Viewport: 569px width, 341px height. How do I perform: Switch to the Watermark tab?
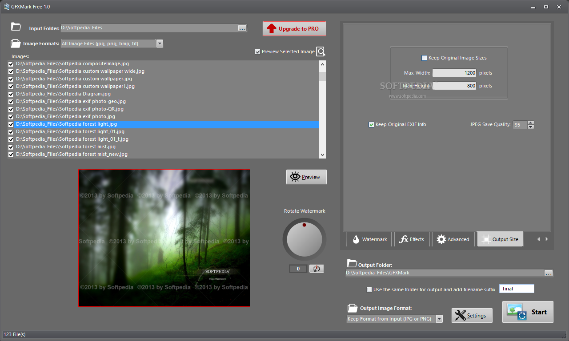point(369,239)
